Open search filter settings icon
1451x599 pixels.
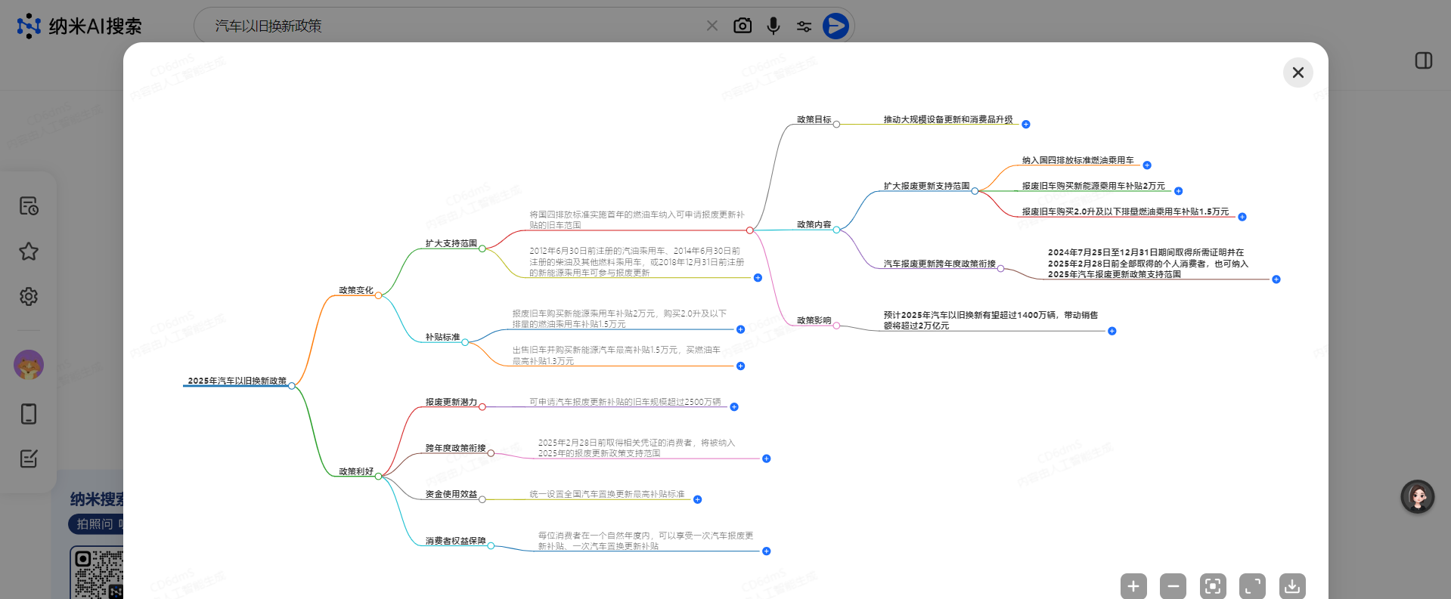pyautogui.click(x=804, y=26)
